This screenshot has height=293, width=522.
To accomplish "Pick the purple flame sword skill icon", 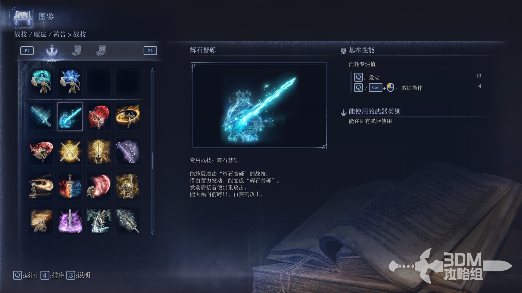I will [x=70, y=221].
